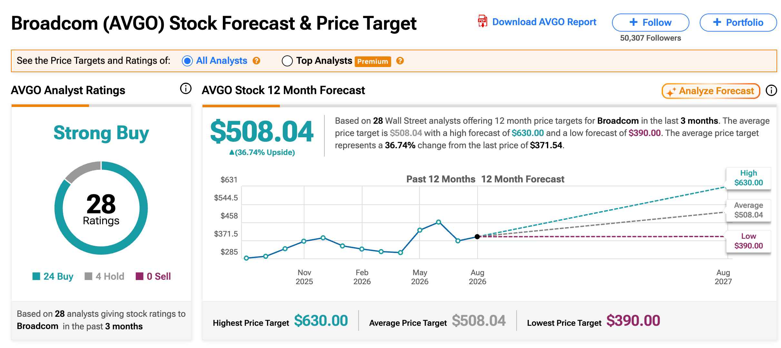Select the All Analysts radio option

point(187,61)
